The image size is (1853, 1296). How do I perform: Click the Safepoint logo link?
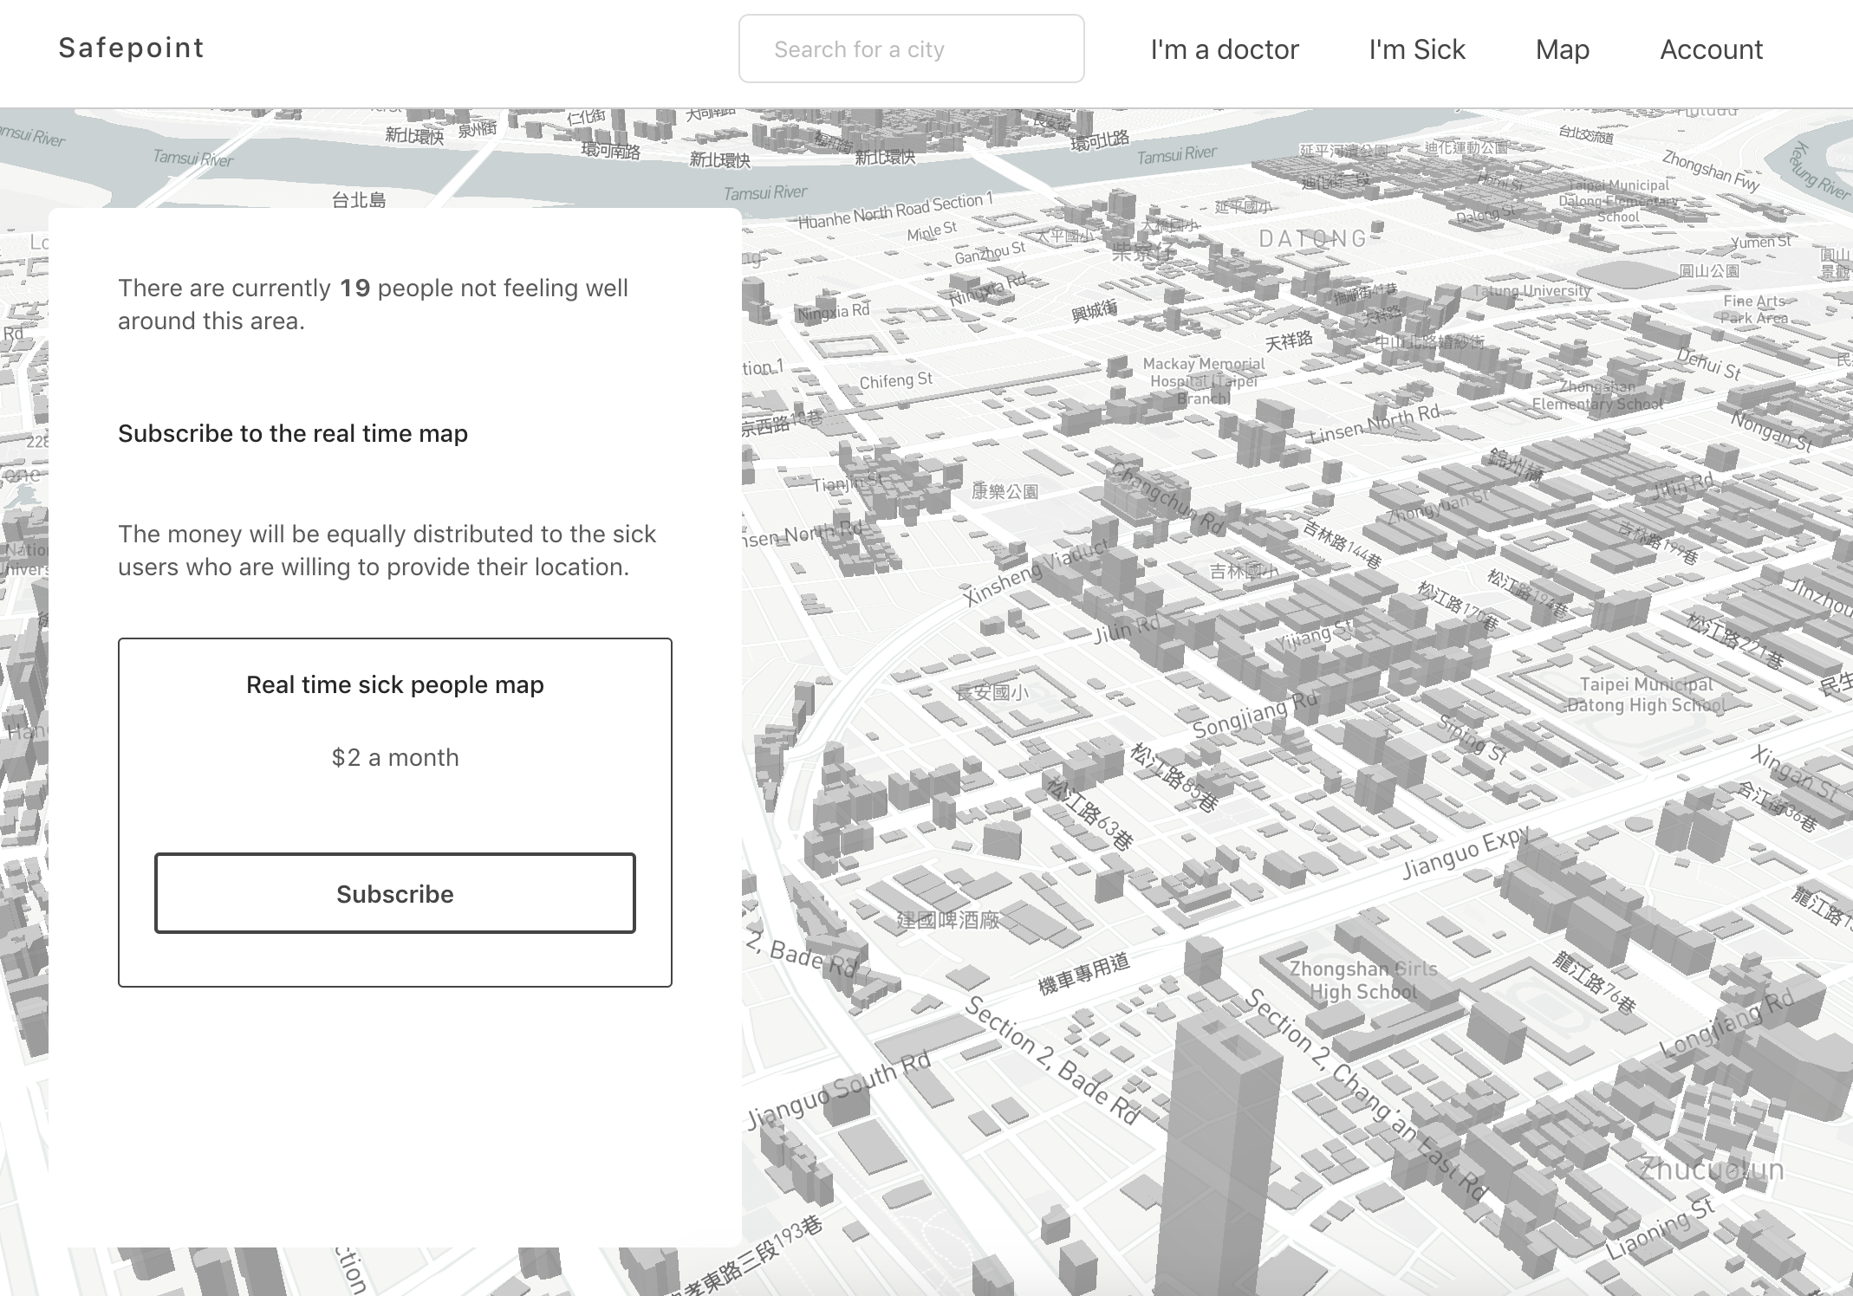click(131, 49)
